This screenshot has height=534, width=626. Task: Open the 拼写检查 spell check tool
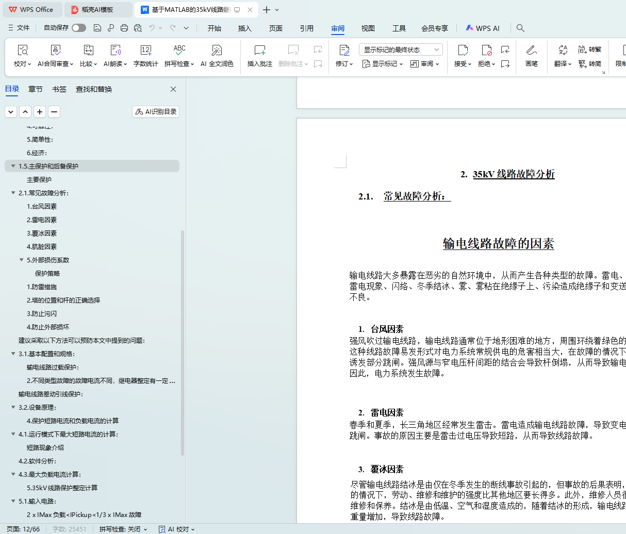point(179,51)
